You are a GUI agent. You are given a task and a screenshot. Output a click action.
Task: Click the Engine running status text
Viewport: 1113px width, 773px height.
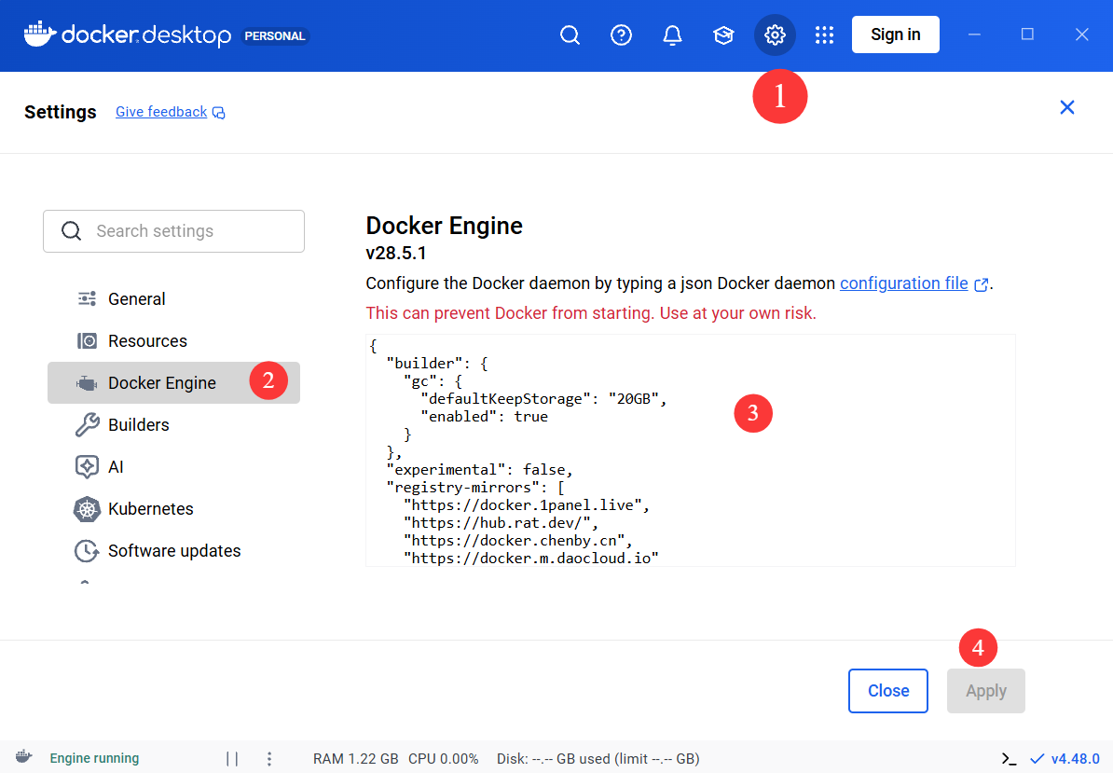click(x=94, y=758)
